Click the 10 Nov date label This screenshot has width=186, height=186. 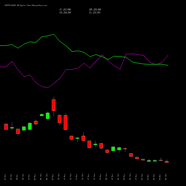pos(59,177)
